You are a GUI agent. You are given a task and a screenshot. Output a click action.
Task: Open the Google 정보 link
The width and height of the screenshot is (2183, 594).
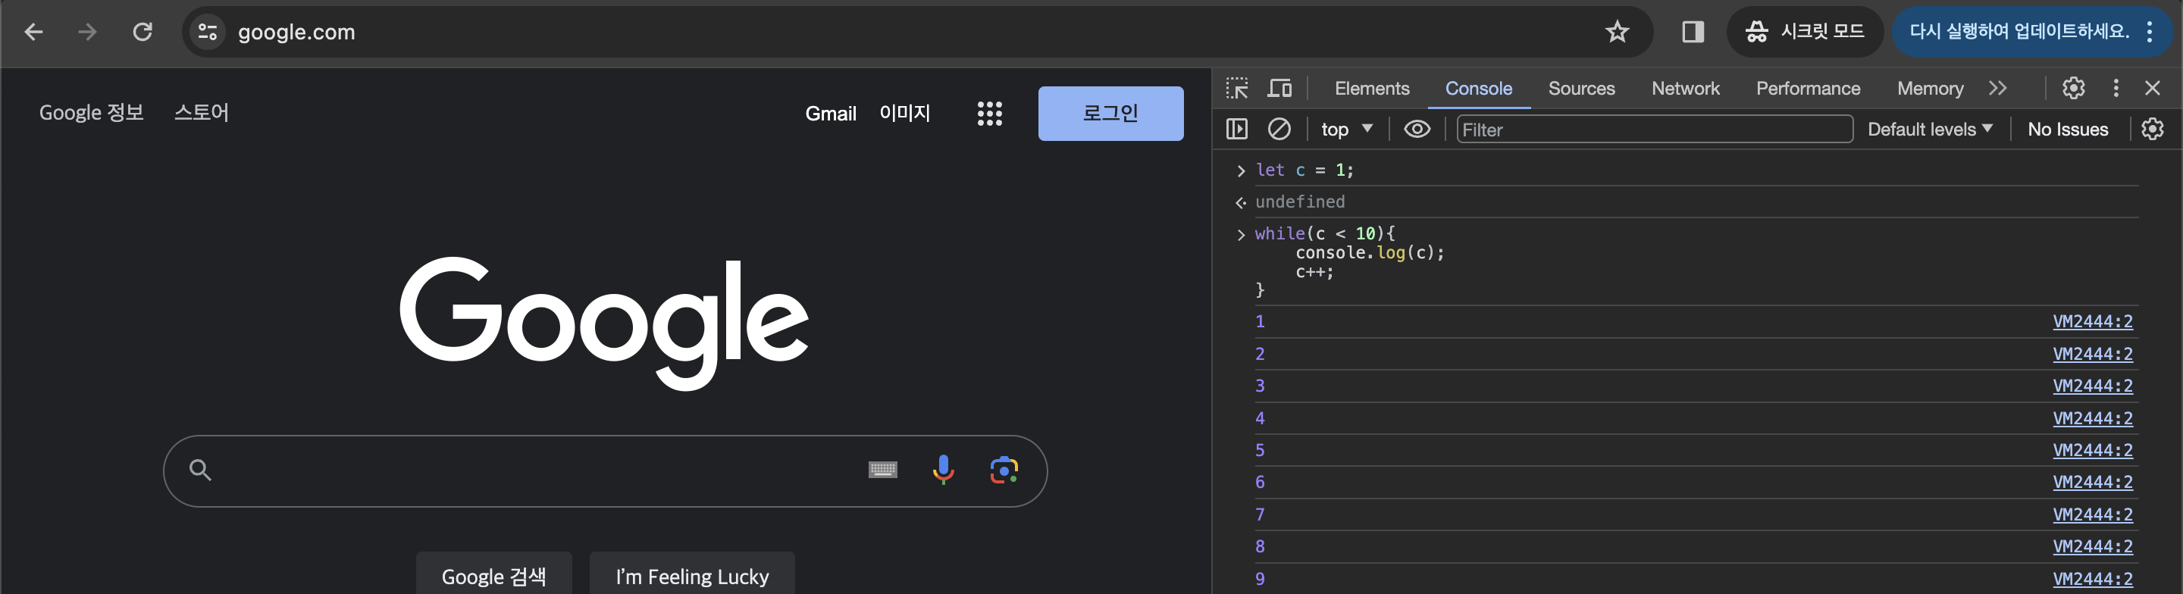(x=92, y=113)
